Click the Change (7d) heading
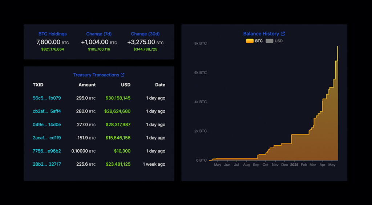The image size is (372, 205). pos(99,34)
